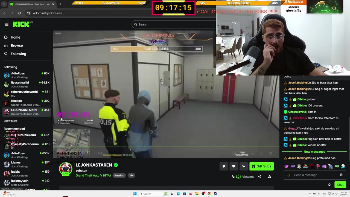Open robertovstheworld IRL channel
Image resolution: width=350 pixels, height=197 pixels.
27,94
